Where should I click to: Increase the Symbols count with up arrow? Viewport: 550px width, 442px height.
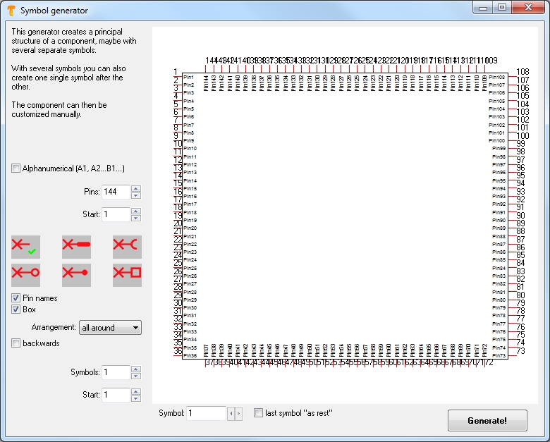coord(136,369)
